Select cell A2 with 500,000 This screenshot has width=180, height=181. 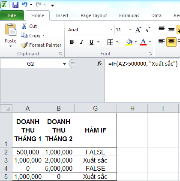pyautogui.click(x=28, y=152)
